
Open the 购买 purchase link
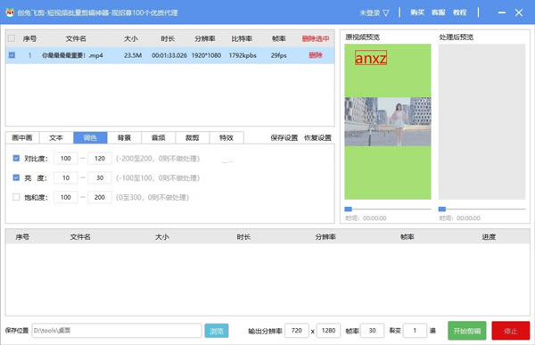(417, 12)
